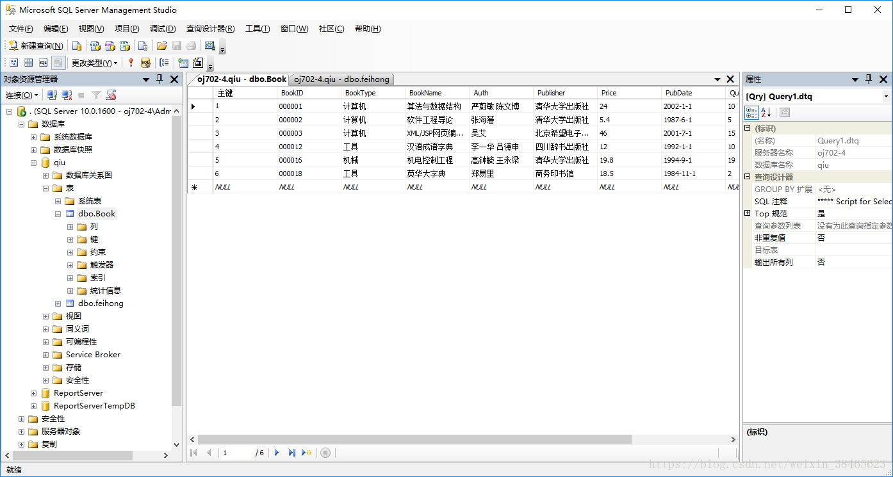Image resolution: width=893 pixels, height=477 pixels.
Task: Toggle the Results pane button
Action: pyautogui.click(x=58, y=63)
